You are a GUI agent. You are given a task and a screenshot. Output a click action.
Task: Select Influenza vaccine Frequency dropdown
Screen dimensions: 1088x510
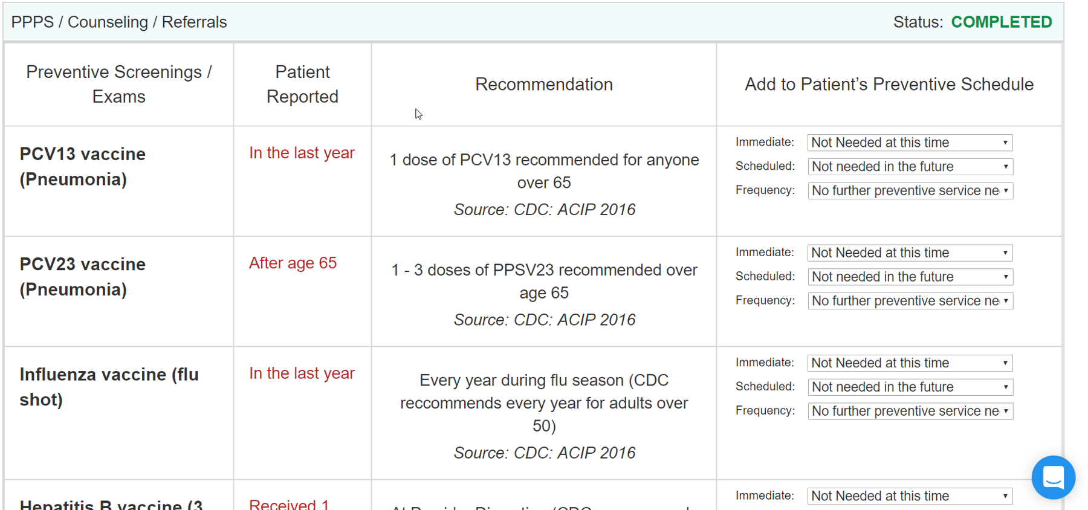pos(910,412)
